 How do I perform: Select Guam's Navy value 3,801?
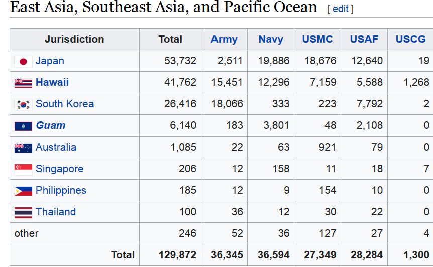pyautogui.click(x=276, y=125)
